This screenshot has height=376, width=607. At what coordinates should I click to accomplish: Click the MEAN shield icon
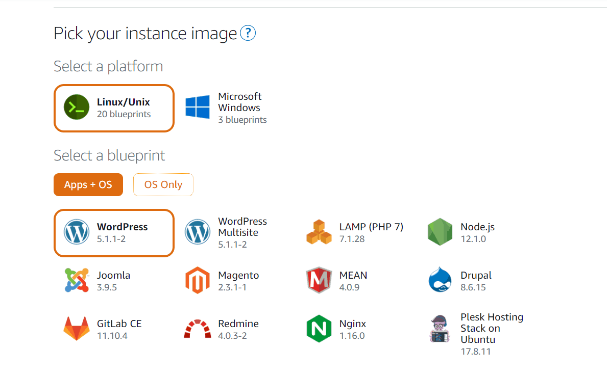pos(319,280)
